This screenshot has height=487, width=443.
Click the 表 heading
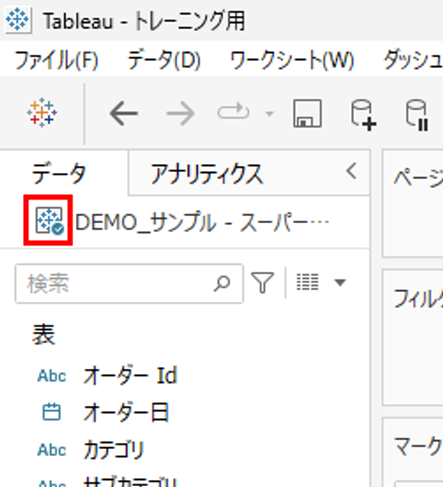[x=43, y=334]
